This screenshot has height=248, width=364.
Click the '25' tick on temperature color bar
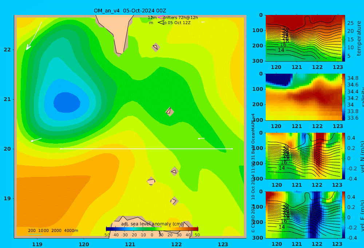point(351,23)
